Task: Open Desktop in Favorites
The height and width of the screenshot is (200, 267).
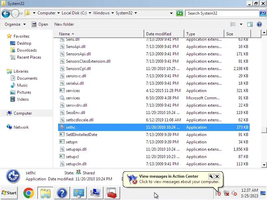Action: point(24,43)
